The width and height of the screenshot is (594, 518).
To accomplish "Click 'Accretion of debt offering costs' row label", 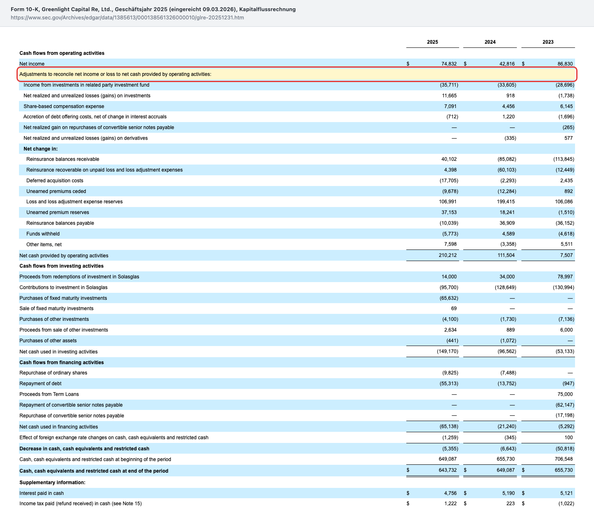I will pyautogui.click(x=95, y=117).
